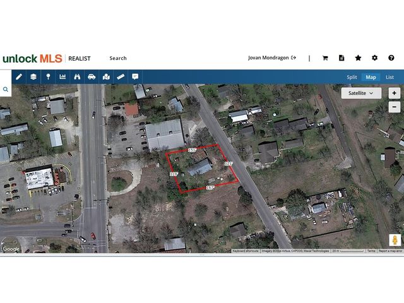
Task: Click the map marker region icon
Action: pyautogui.click(x=106, y=77)
